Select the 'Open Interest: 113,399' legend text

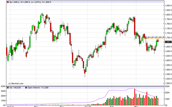38,88
